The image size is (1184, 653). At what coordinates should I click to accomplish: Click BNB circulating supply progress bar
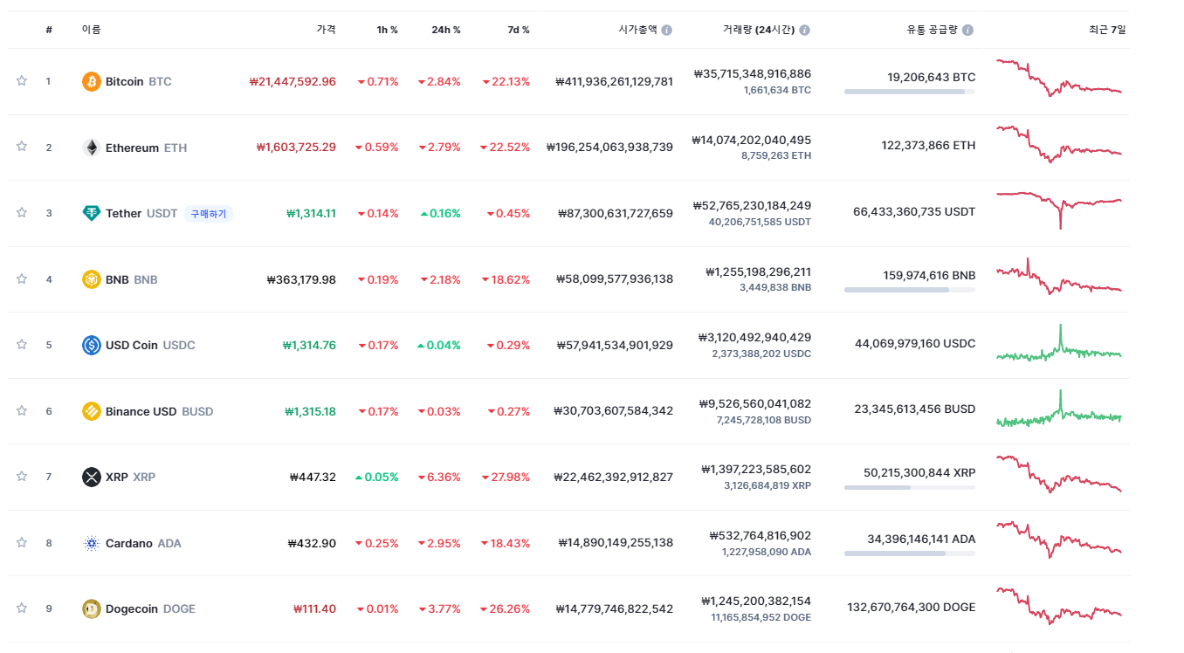pos(910,290)
